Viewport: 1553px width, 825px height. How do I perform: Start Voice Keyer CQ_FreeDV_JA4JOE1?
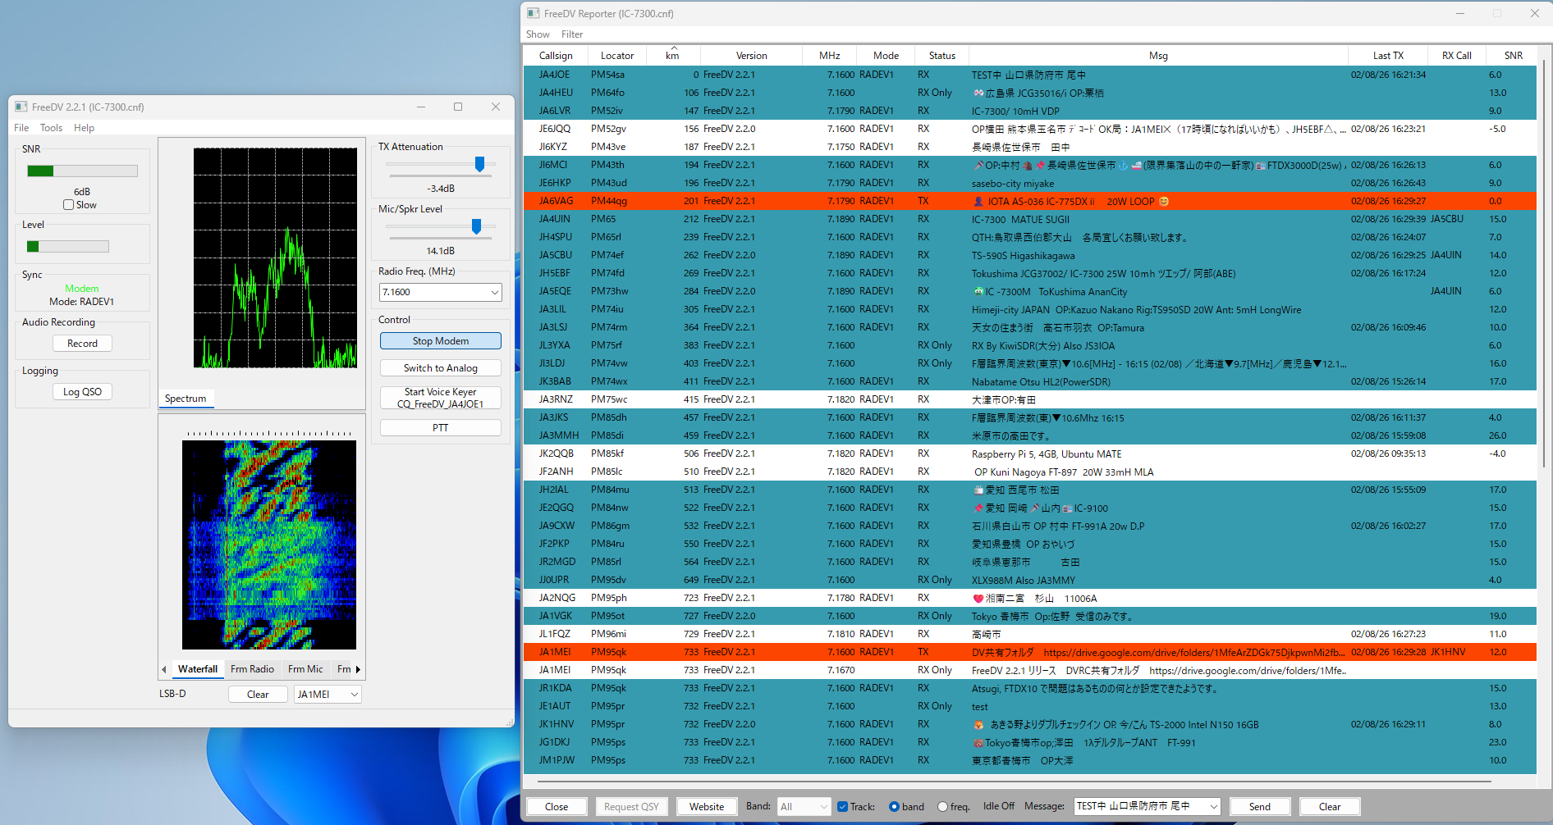pos(441,398)
